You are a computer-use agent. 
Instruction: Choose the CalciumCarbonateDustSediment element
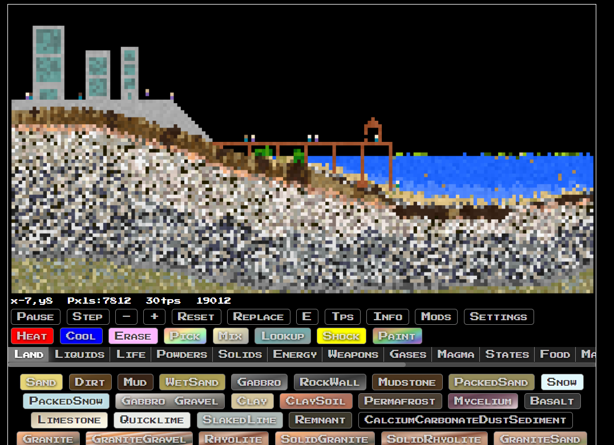pos(465,420)
